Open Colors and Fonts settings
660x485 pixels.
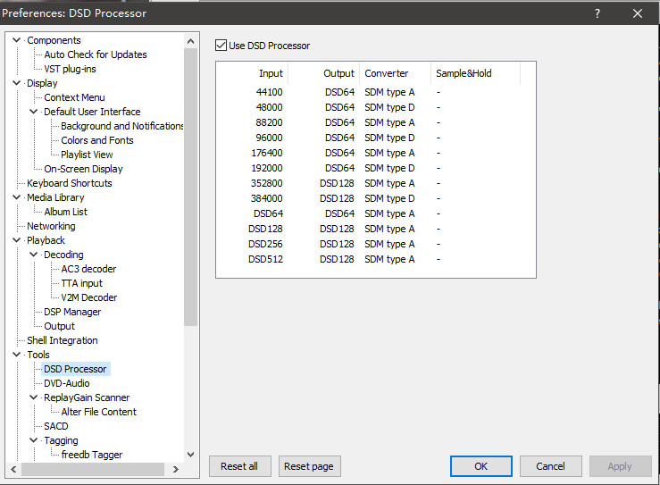coord(96,140)
